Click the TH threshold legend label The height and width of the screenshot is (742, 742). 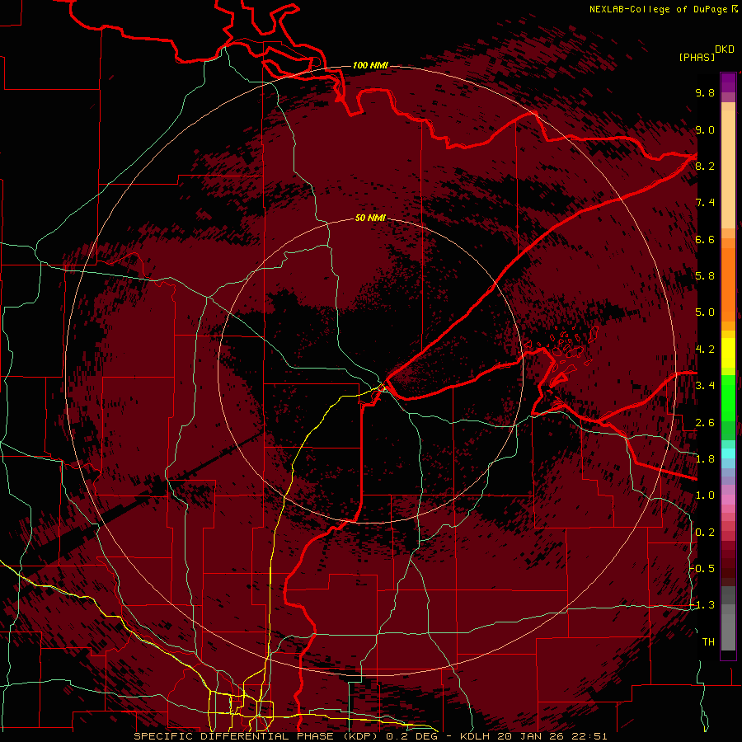(x=708, y=642)
